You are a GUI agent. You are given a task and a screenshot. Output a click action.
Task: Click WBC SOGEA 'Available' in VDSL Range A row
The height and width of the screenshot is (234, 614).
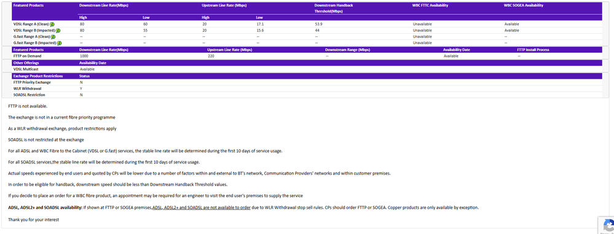pyautogui.click(x=511, y=25)
